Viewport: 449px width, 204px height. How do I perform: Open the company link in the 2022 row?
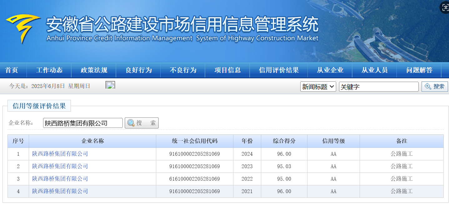pos(60,179)
